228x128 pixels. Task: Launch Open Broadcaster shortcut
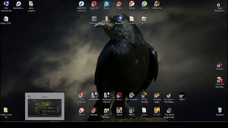click(x=220, y=6)
